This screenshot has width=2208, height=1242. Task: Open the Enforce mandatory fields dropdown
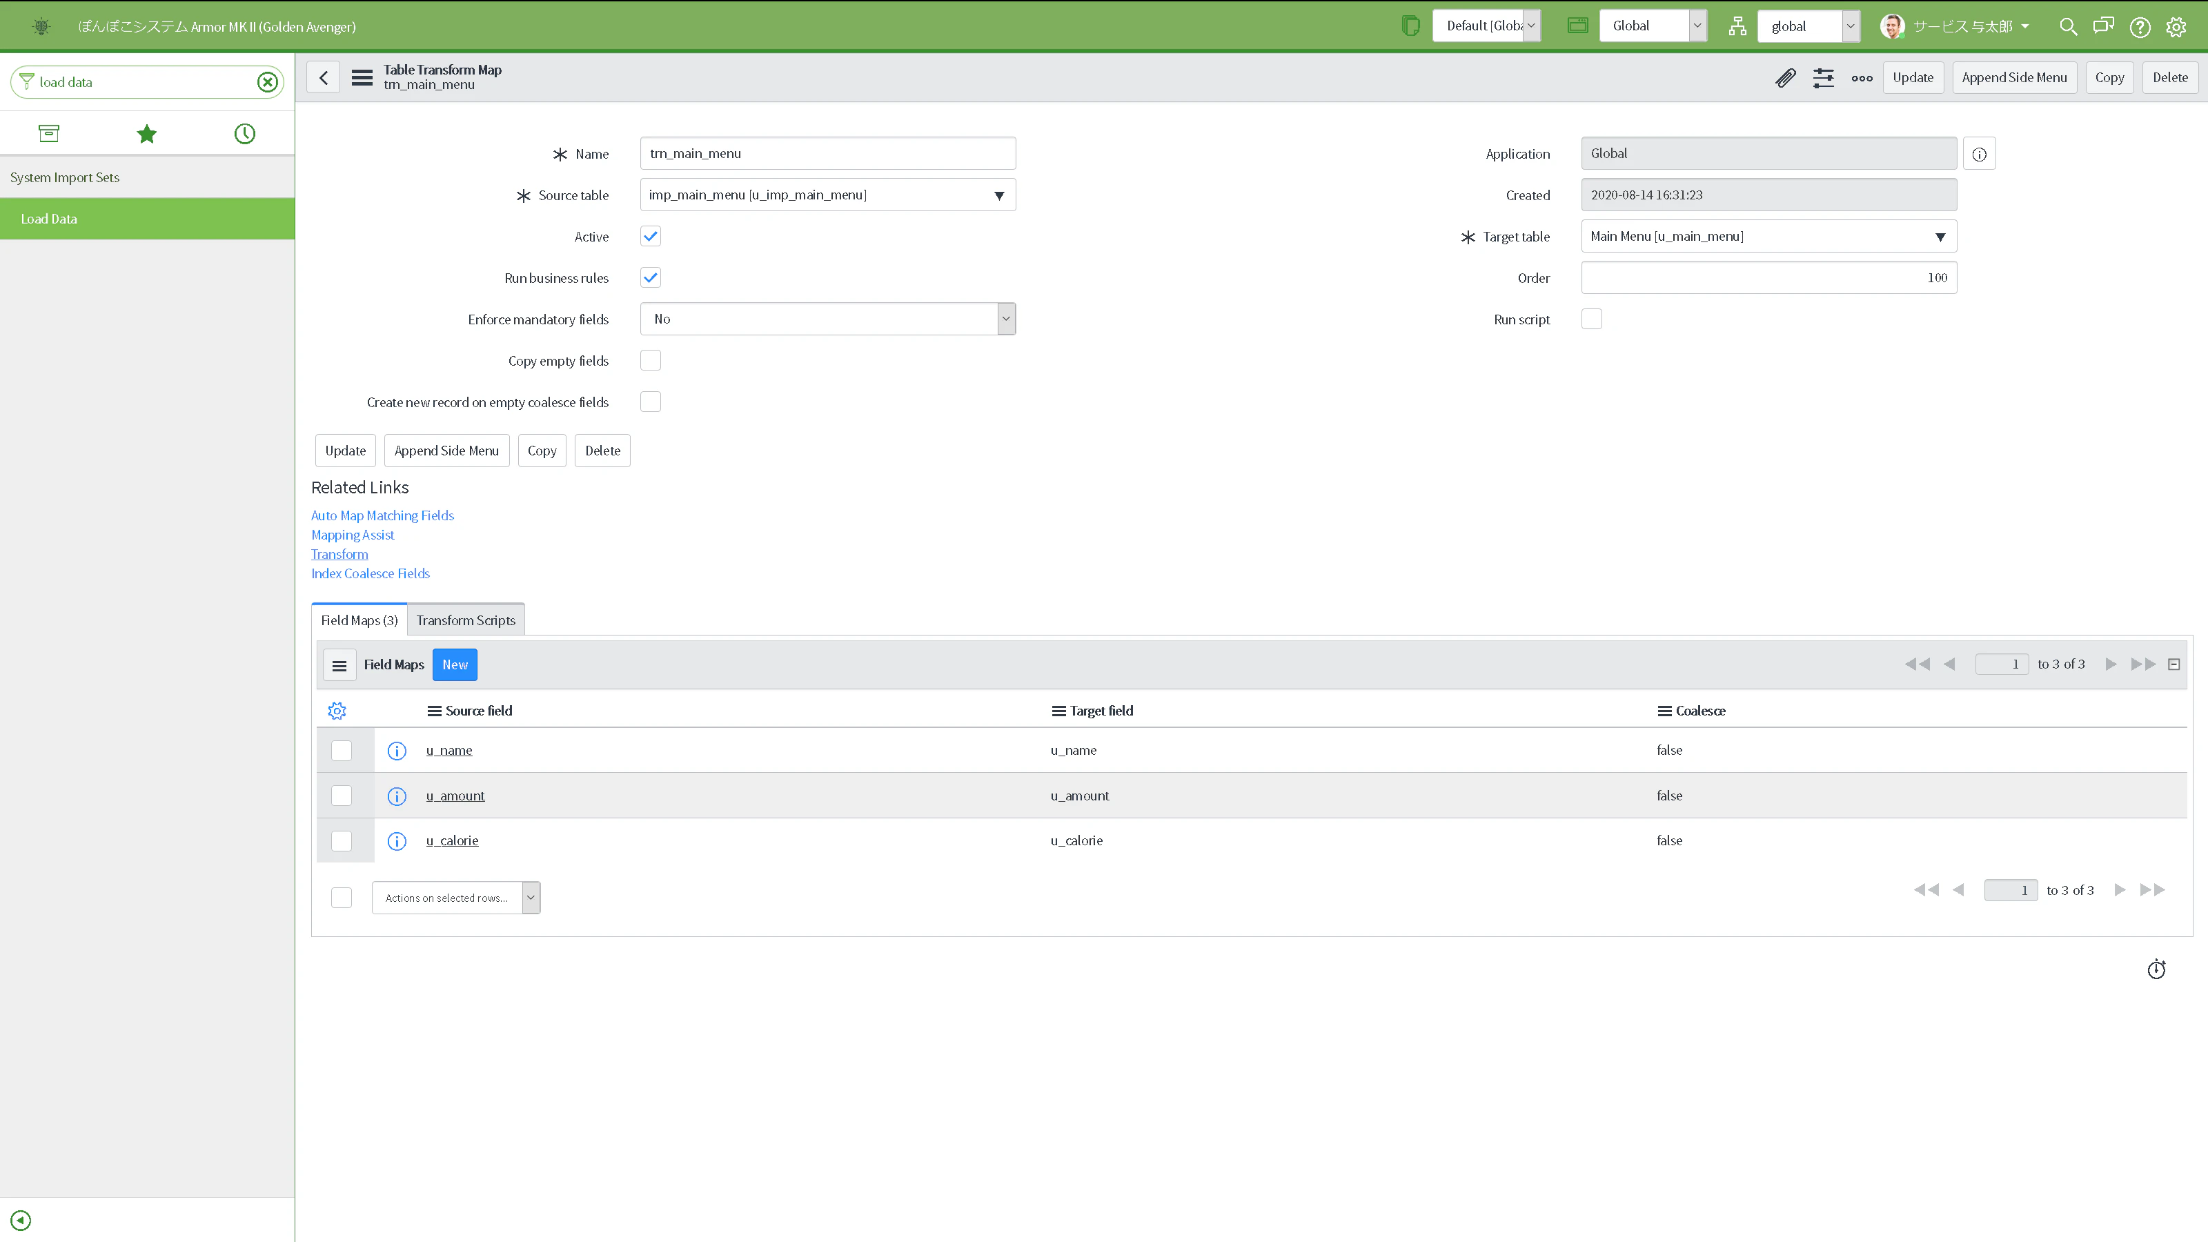tap(828, 319)
